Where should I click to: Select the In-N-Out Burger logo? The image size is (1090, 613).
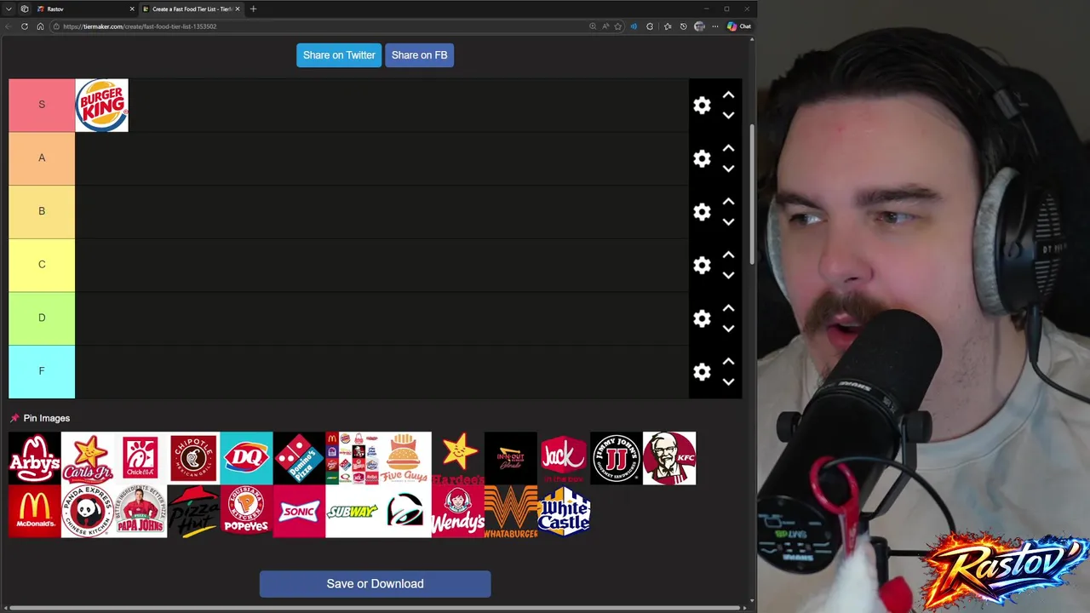510,458
